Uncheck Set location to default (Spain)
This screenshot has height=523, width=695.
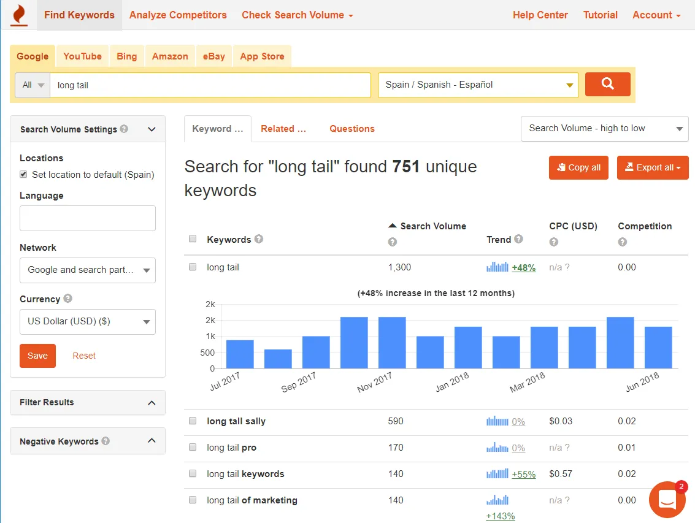[23, 175]
